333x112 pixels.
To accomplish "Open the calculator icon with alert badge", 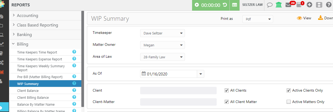I will [299, 5].
